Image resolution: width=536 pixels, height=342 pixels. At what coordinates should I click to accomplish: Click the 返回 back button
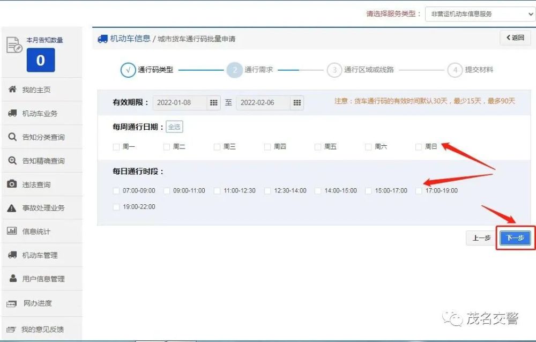click(x=515, y=38)
